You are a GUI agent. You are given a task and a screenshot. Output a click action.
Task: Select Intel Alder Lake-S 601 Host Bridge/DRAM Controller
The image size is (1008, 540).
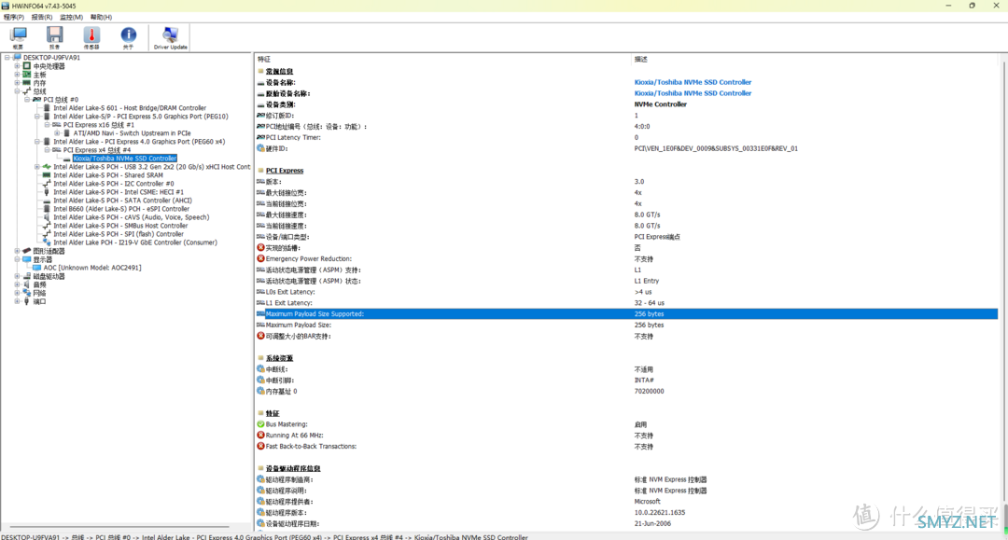(130, 108)
